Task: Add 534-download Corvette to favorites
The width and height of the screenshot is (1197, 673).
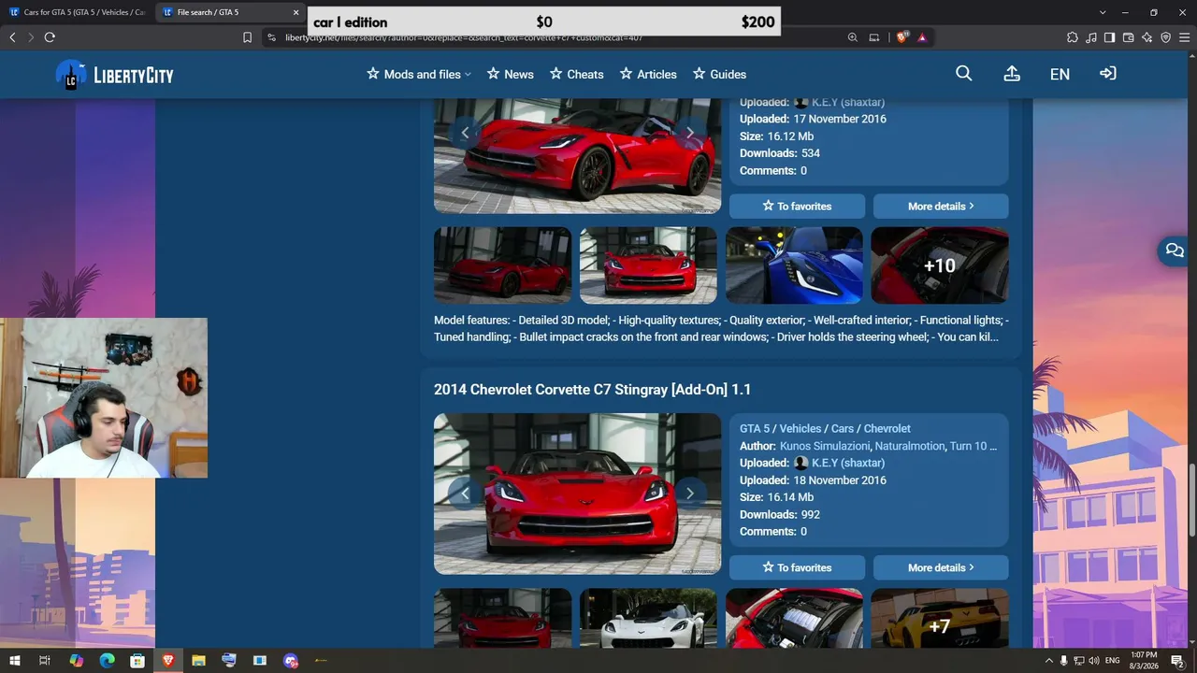Action: pyautogui.click(x=797, y=206)
